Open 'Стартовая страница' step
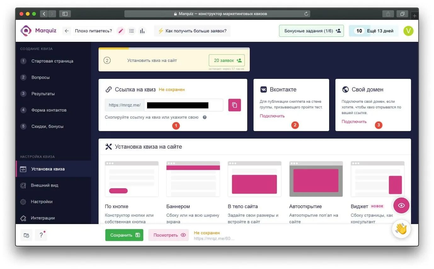434x269 pixels. pos(52,61)
